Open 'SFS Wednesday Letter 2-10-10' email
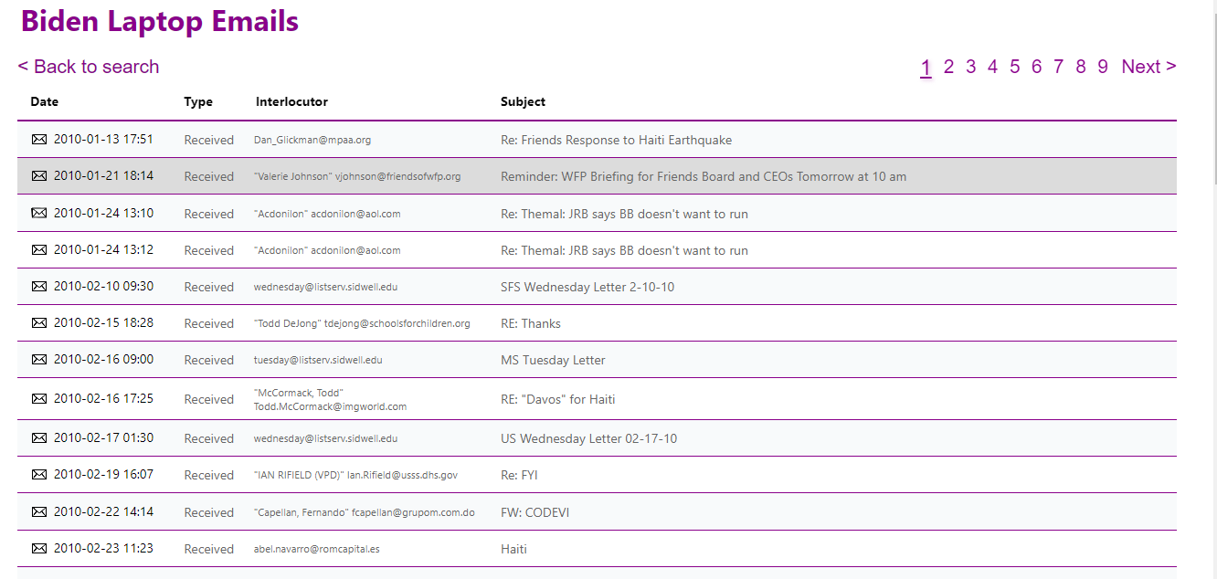Screen dimensions: 1217x579 click(x=587, y=287)
